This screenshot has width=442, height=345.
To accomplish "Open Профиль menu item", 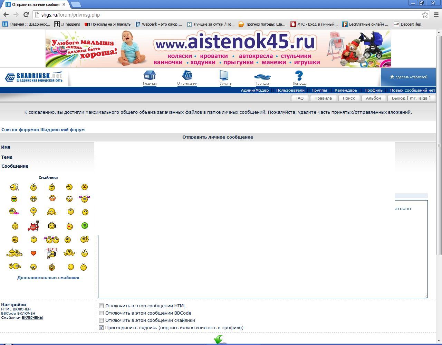I will pyautogui.click(x=374, y=90).
